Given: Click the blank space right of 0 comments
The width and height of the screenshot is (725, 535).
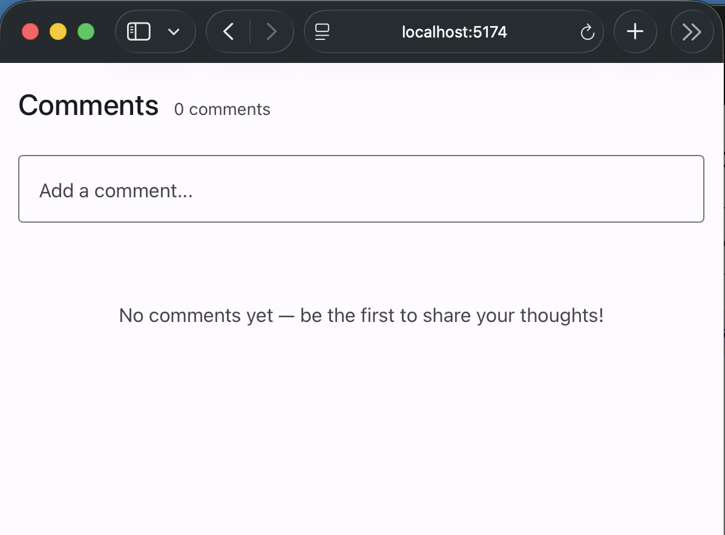Looking at the screenshot, I should click(x=484, y=109).
